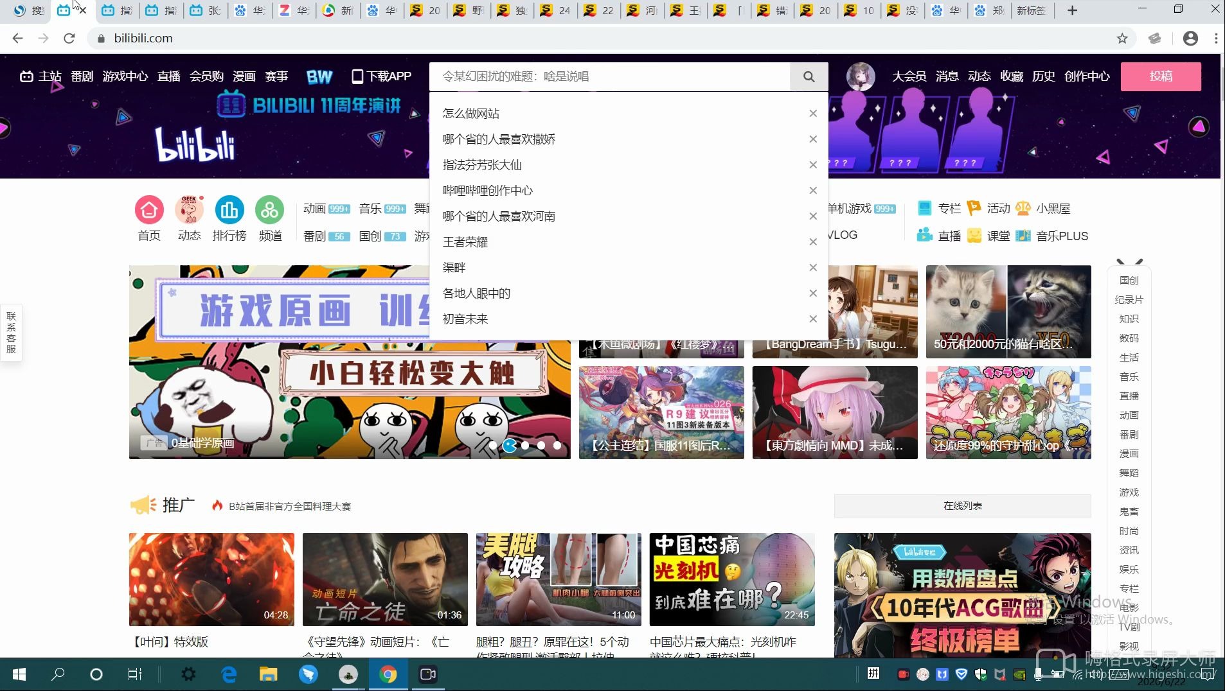Open 大会员 membership link
1225x691 pixels.
[x=909, y=76]
